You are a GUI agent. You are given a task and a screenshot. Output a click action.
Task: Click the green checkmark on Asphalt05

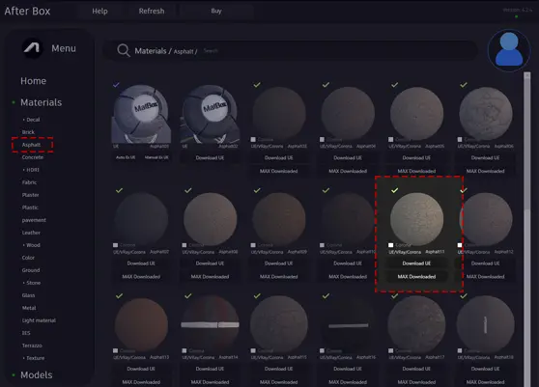pyautogui.click(x=395, y=85)
